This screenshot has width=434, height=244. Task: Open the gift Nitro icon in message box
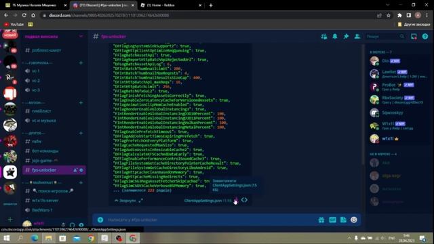tap(321, 220)
